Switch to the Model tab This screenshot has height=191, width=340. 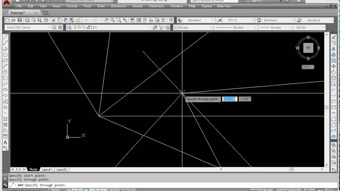pos(33,169)
